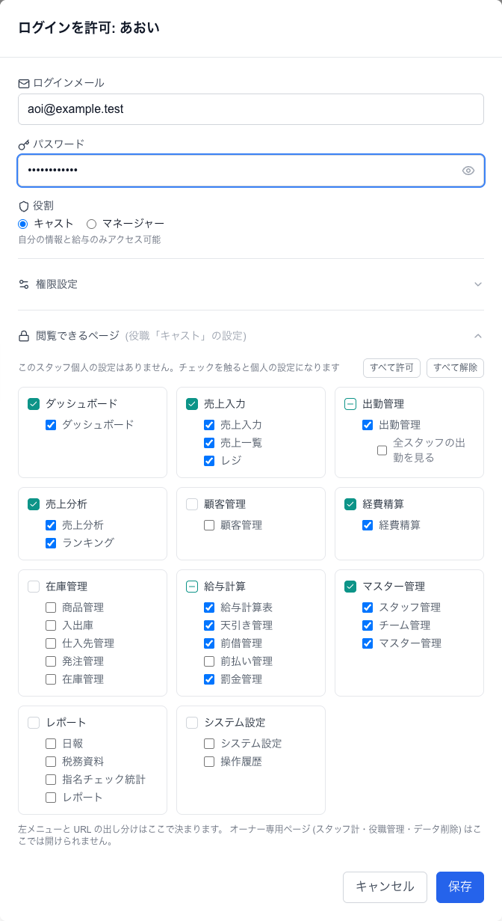Viewport: 502px width, 921px height.
Task: Click the キャンセル button
Action: pyautogui.click(x=385, y=887)
